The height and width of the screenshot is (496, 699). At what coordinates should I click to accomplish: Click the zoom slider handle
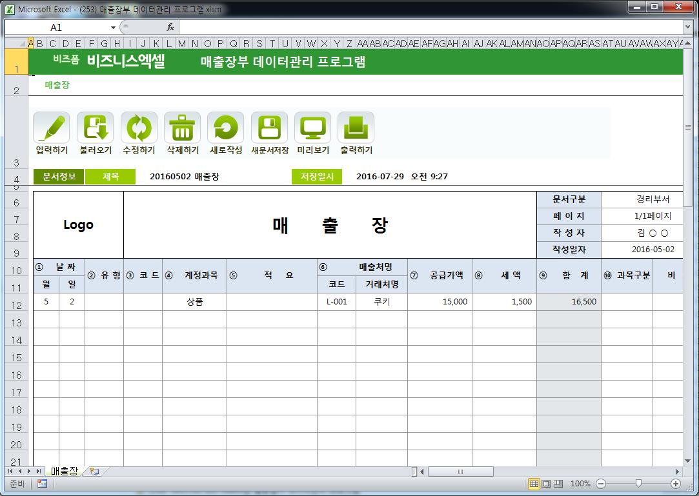638,484
